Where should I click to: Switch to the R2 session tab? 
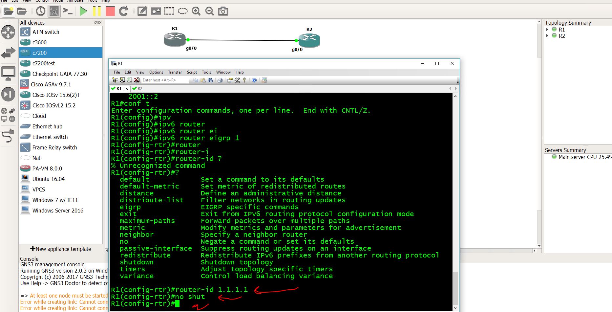[137, 88]
